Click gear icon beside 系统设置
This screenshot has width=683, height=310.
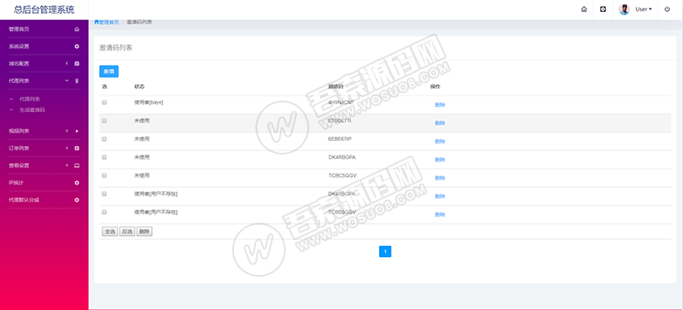click(x=77, y=46)
